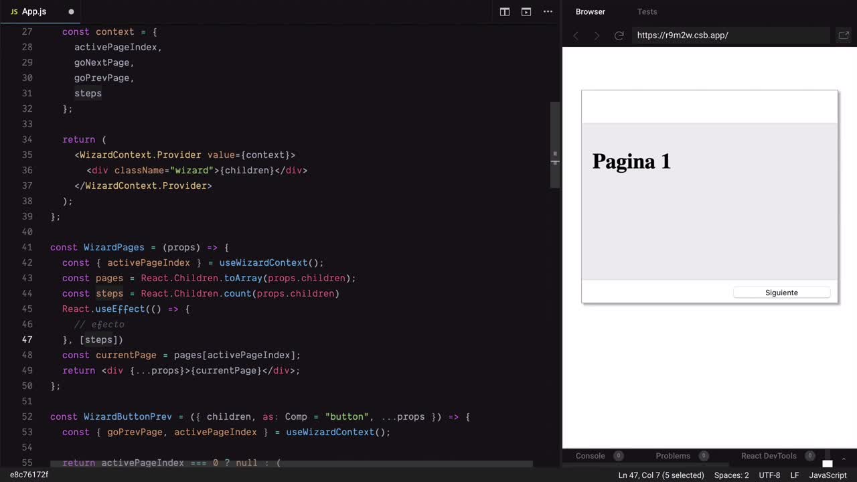The height and width of the screenshot is (482, 857).
Task: Expand the bottom console panel with chevron
Action: coord(844,459)
